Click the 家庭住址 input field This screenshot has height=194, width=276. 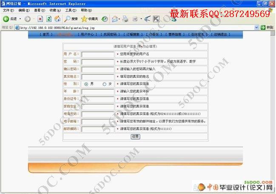click(x=98, y=107)
